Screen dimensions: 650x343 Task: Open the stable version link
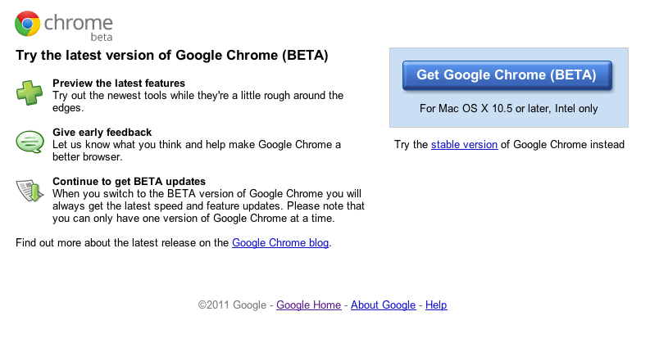464,145
